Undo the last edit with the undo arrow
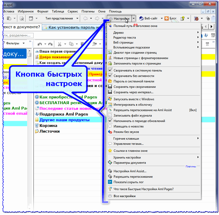The image size is (219, 215). click(x=40, y=44)
